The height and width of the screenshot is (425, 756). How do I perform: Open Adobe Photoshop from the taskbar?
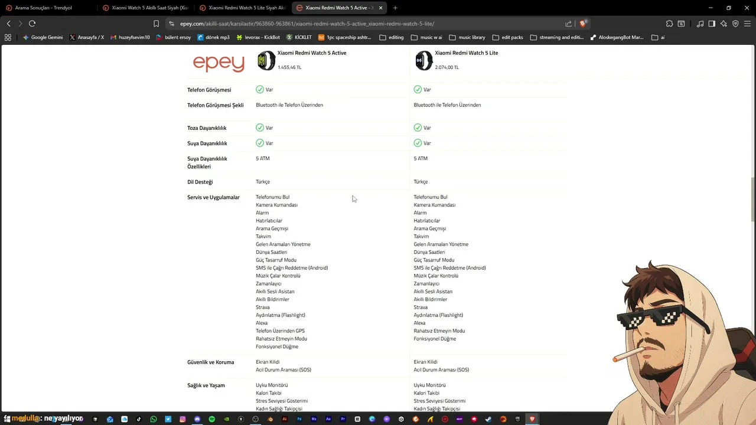[299, 419]
